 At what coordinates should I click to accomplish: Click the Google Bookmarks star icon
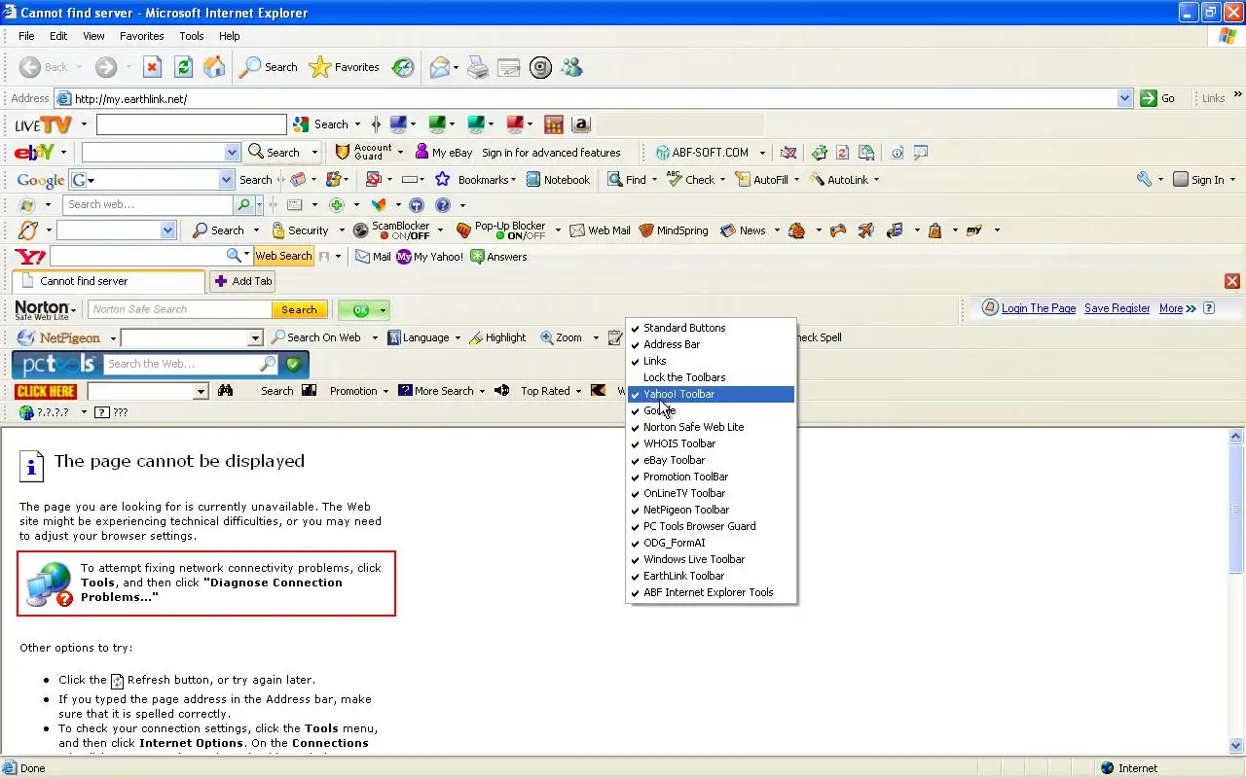click(x=443, y=179)
